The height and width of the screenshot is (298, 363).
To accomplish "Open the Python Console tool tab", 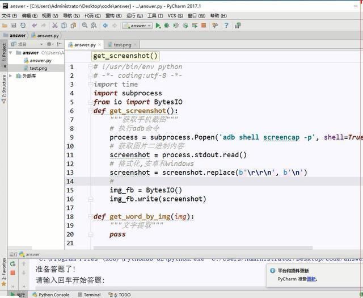I will (51, 295).
